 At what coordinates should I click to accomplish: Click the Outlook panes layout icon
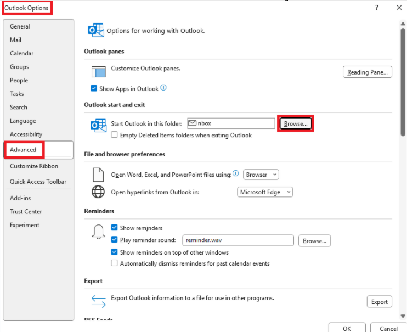98,72
